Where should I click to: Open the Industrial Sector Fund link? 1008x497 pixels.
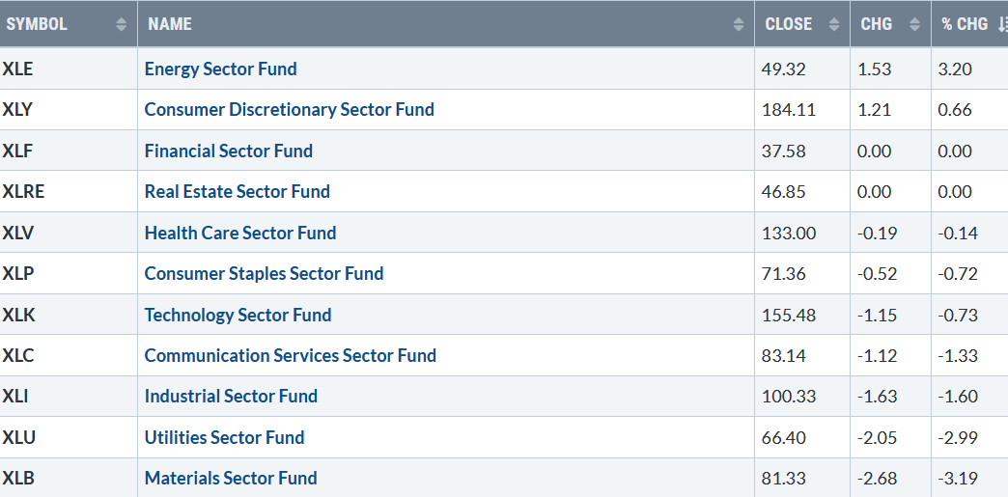point(231,396)
